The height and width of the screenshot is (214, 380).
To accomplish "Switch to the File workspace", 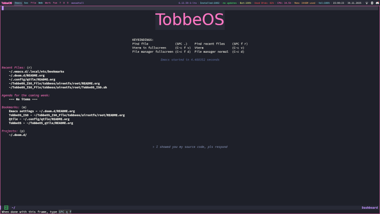I will pyautogui.click(x=33, y=3).
